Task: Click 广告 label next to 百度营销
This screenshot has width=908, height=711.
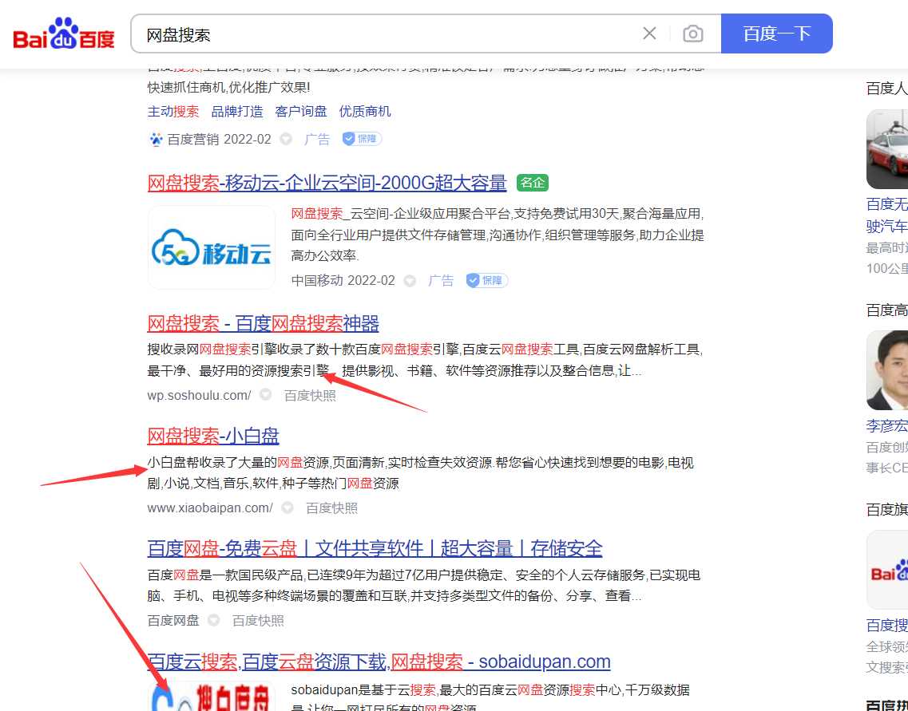Action: (317, 139)
